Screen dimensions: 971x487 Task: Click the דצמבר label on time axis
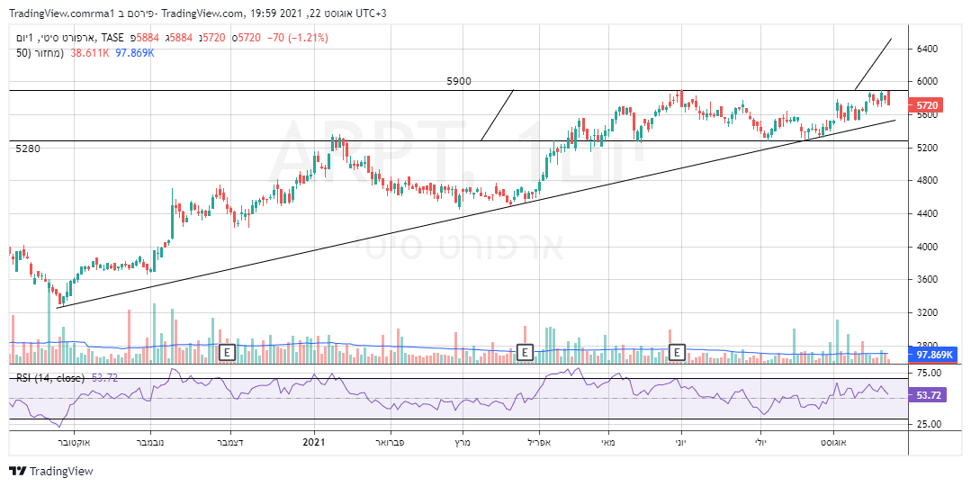point(230,442)
